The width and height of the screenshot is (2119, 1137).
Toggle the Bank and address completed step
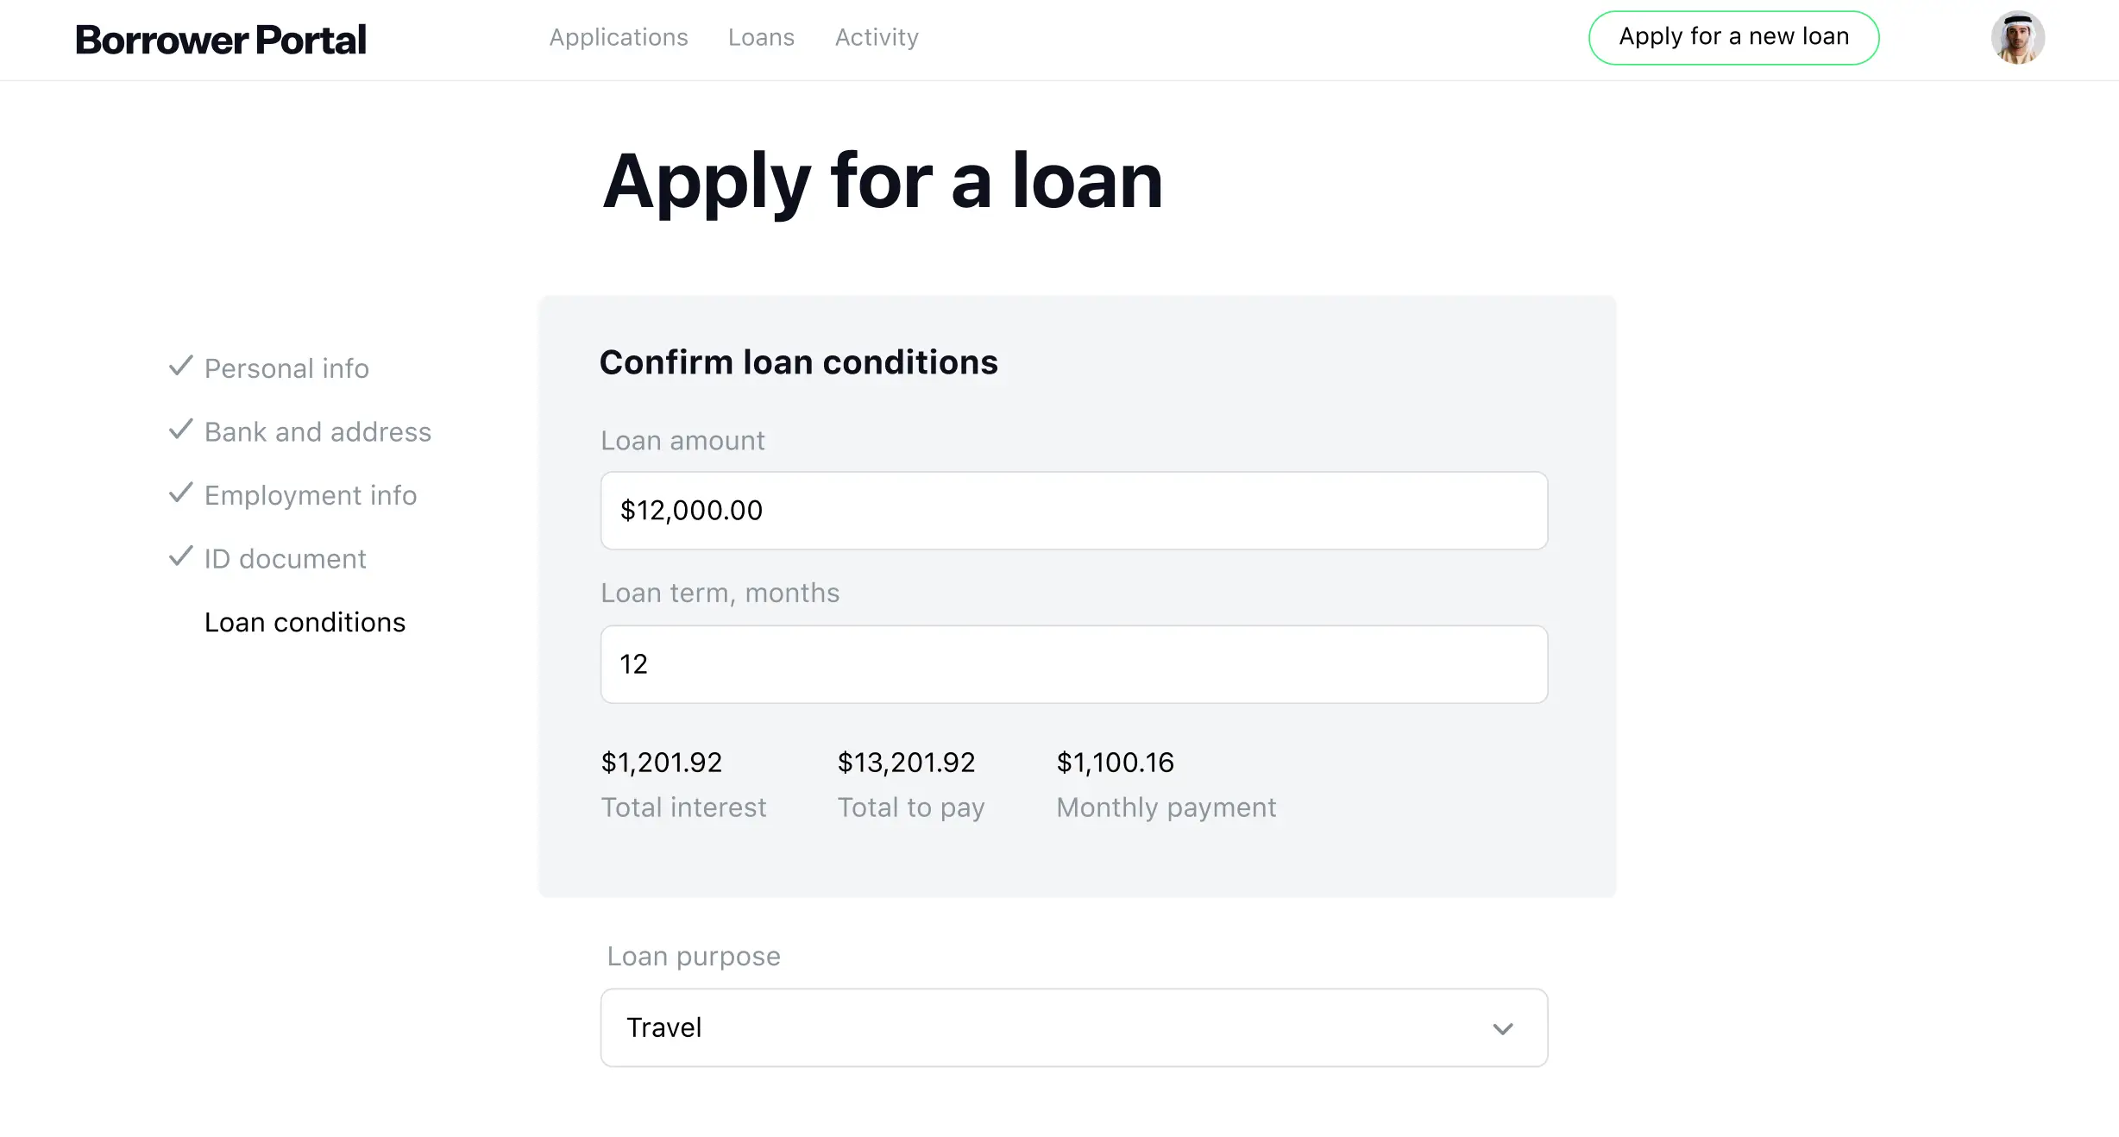point(299,432)
